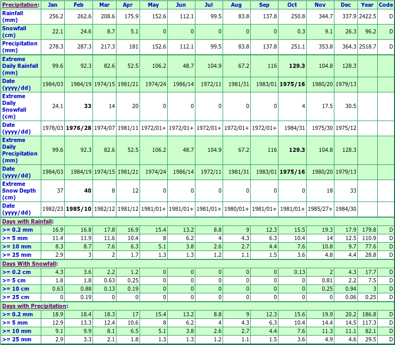Click the Oct column header
Viewport: 395px width, 345px height.
[292, 5]
